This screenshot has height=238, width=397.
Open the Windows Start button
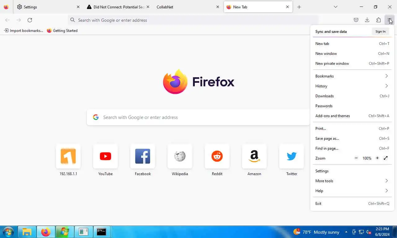[8, 232]
